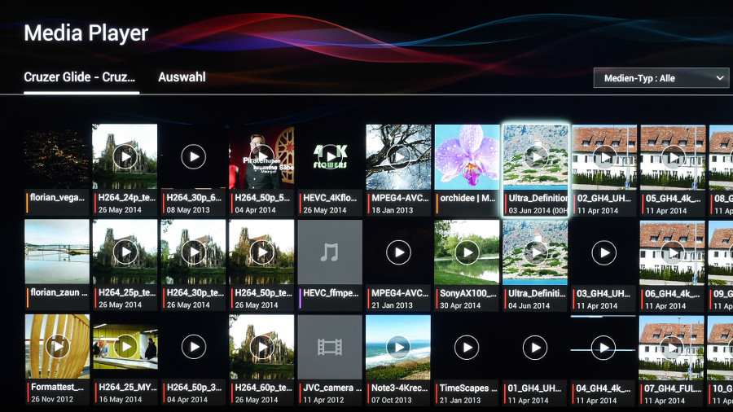The height and width of the screenshot is (412, 733).
Task: Play the H264_50p_5 video dated 04 Apr 2014
Action: (261, 156)
